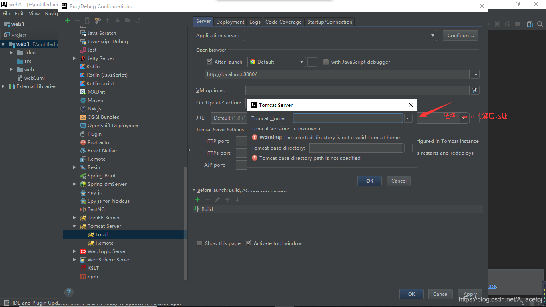Screen dimensions: 546x307
Task: Switch to the Deployment tab
Action: tap(230, 22)
